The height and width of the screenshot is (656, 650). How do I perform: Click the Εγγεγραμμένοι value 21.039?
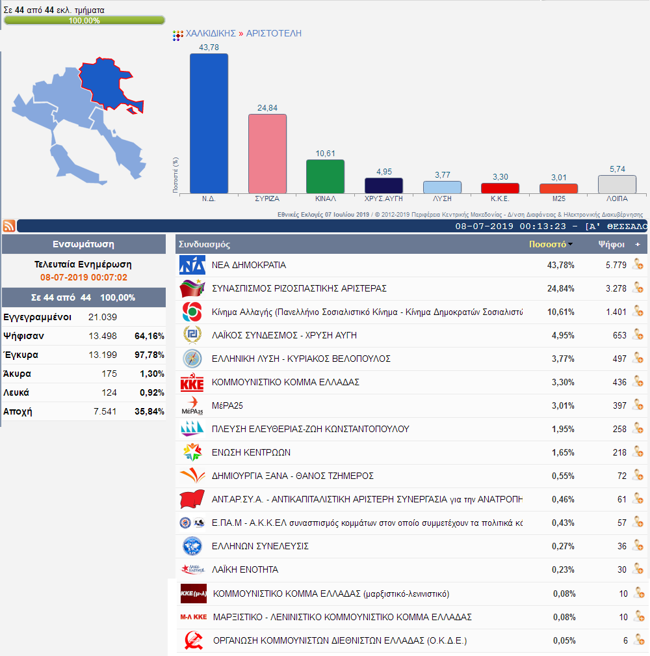[x=102, y=317]
